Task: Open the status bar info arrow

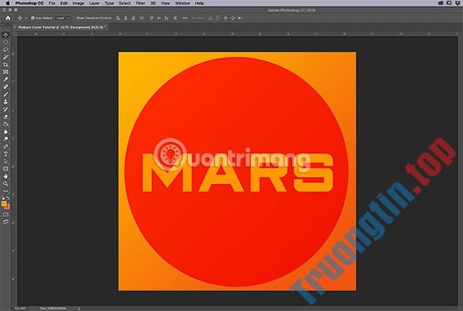Action: pyautogui.click(x=79, y=308)
